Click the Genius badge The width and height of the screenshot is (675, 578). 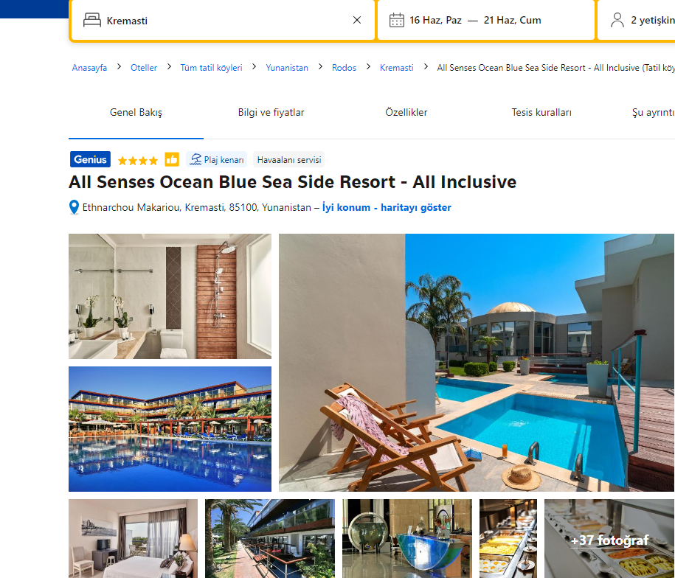point(91,159)
